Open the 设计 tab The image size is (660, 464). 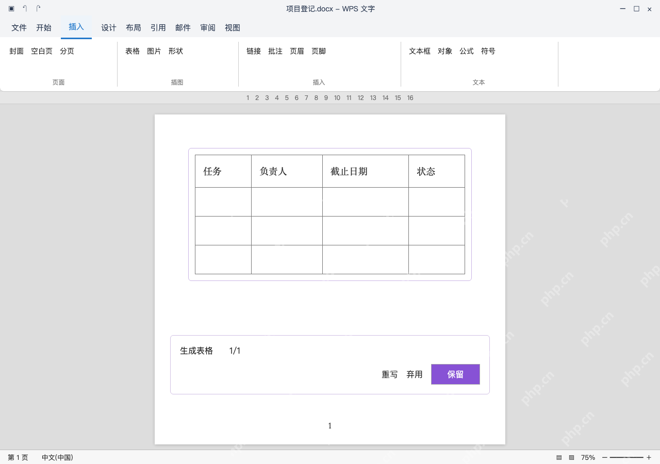[109, 28]
